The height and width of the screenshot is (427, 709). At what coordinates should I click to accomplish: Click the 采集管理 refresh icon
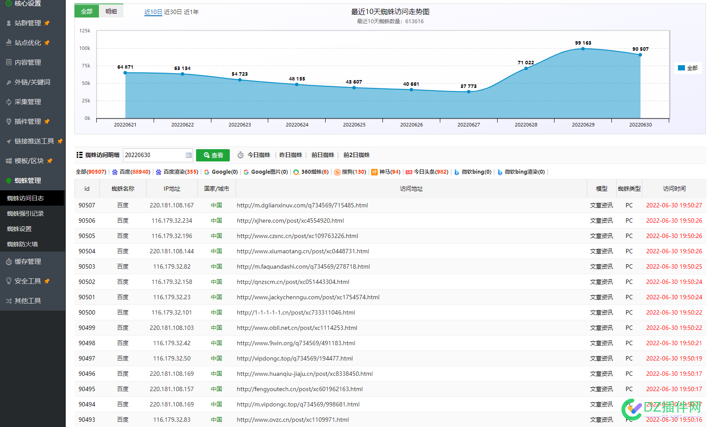[9, 101]
